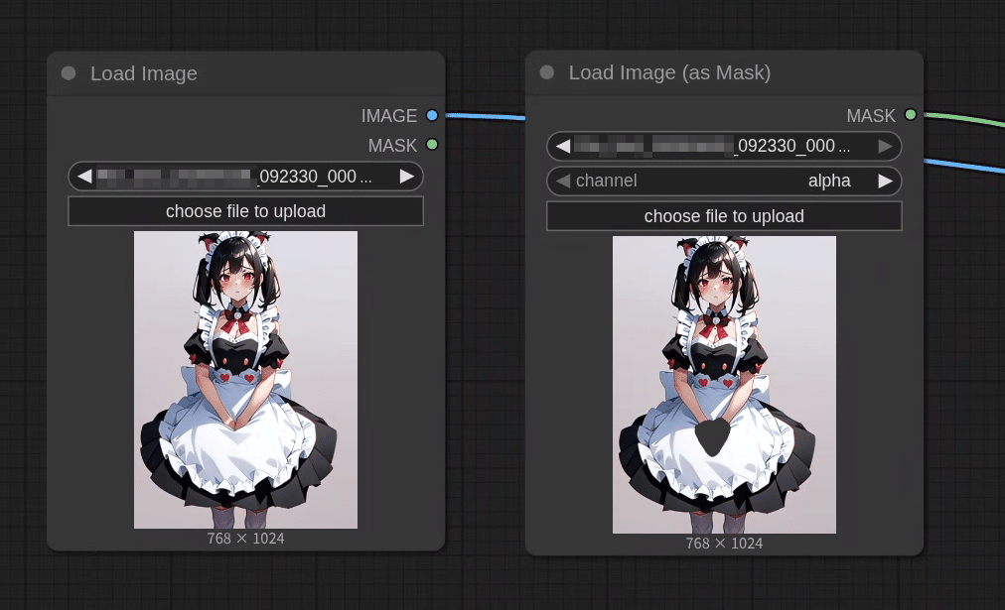Click left arrow on mask node filename selector

[x=562, y=146]
